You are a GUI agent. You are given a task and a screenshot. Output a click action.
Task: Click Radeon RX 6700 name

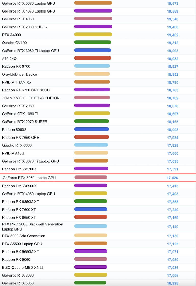pos(16,66)
